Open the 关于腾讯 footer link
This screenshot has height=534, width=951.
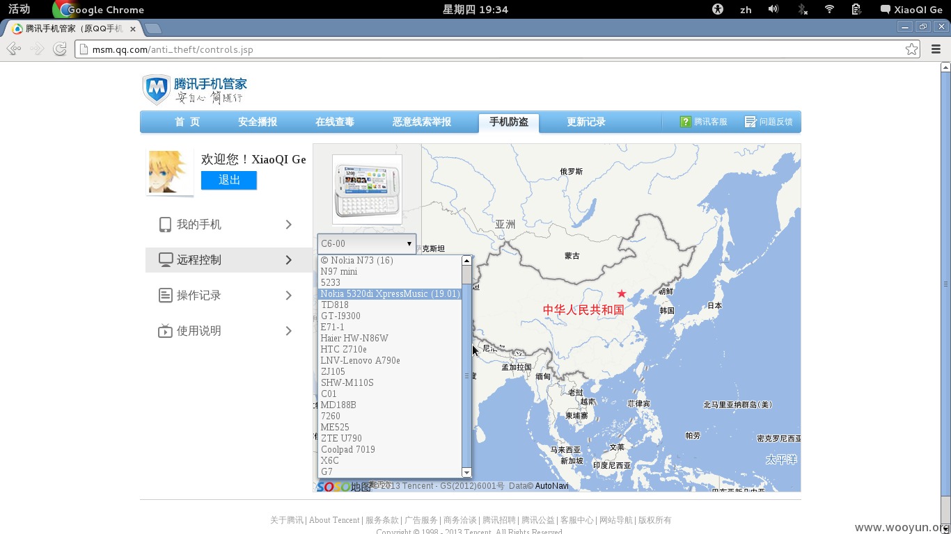286,520
